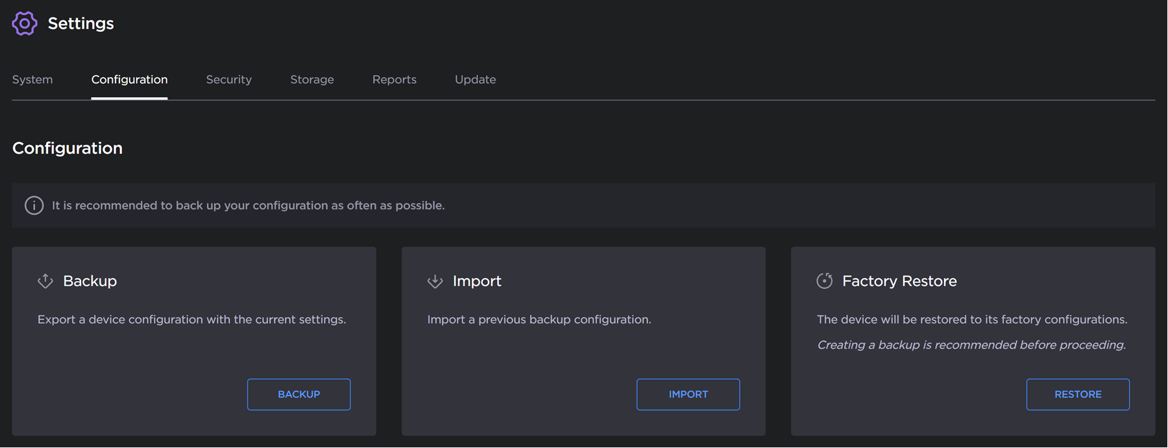Click the Factory Restore circular reset icon
1168x448 pixels.
(824, 281)
